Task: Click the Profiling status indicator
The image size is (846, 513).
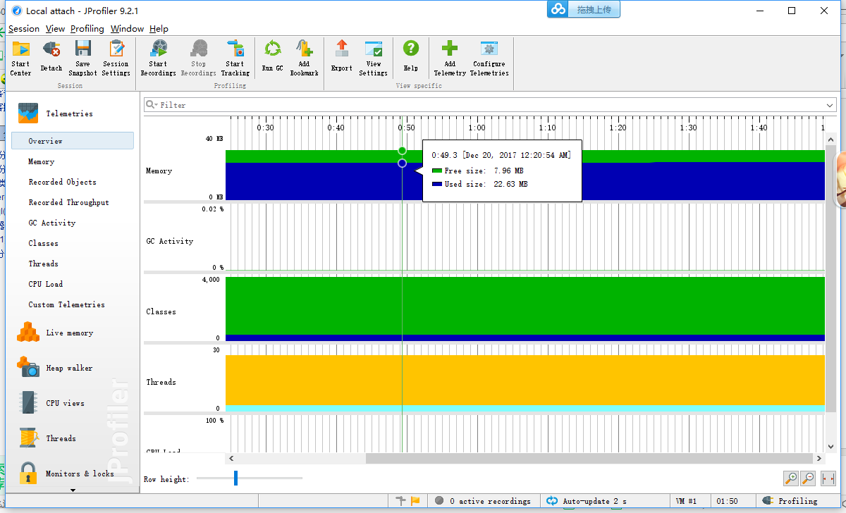Action: point(790,501)
